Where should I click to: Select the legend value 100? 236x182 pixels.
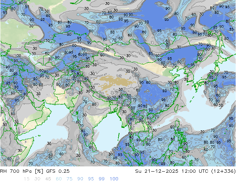click(114, 179)
